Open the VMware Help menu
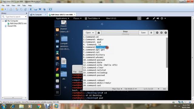 30,5
